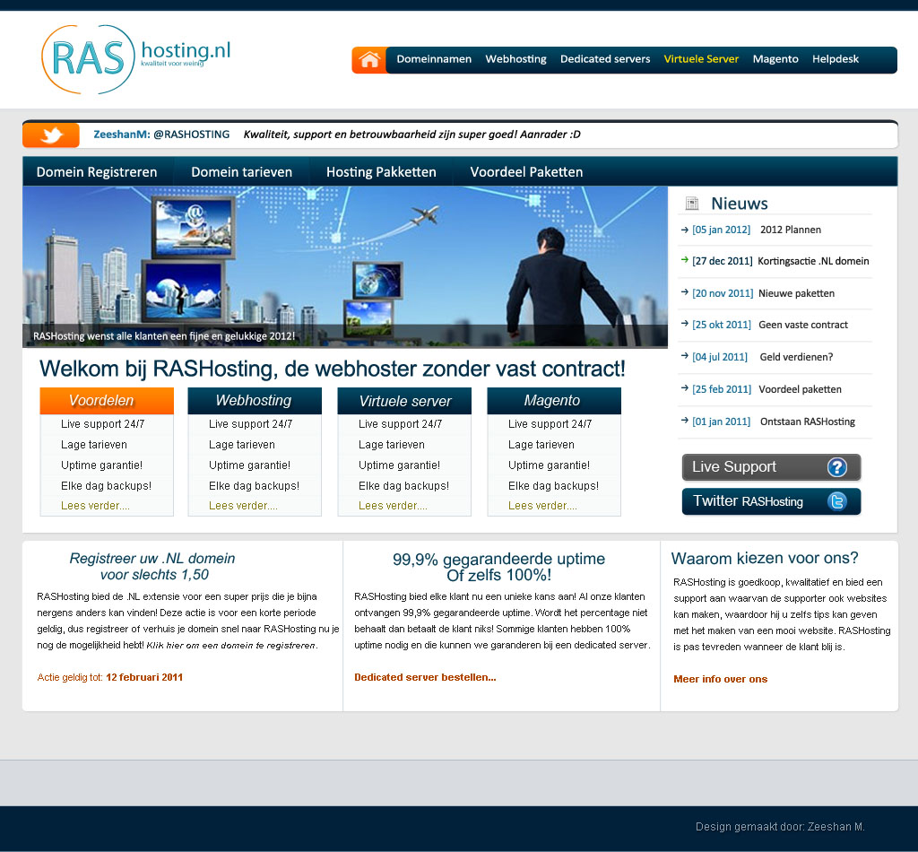The image size is (918, 852).
Task: Click the Voordelen box header
Action: click(x=107, y=401)
